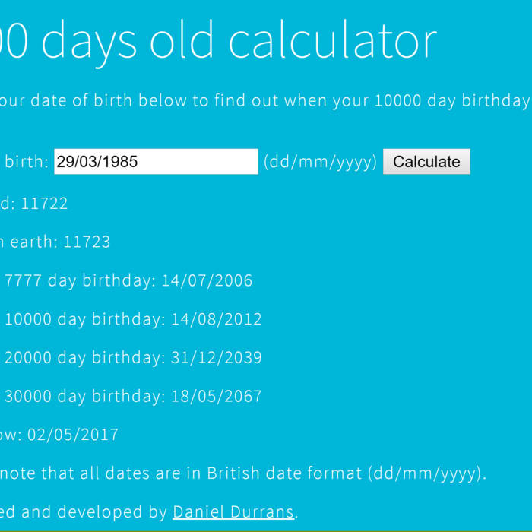Click the (dd/mm/yyyy) format hint beside the input

320,162
